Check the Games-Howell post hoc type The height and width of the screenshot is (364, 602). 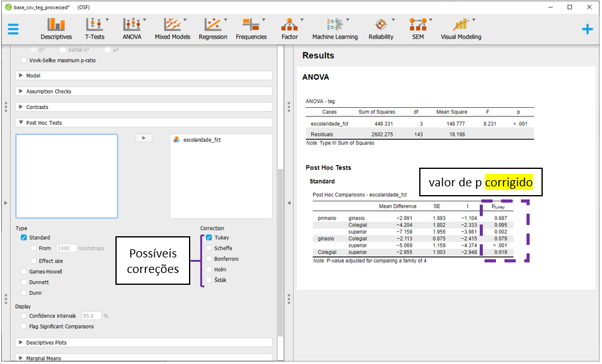pyautogui.click(x=24, y=272)
